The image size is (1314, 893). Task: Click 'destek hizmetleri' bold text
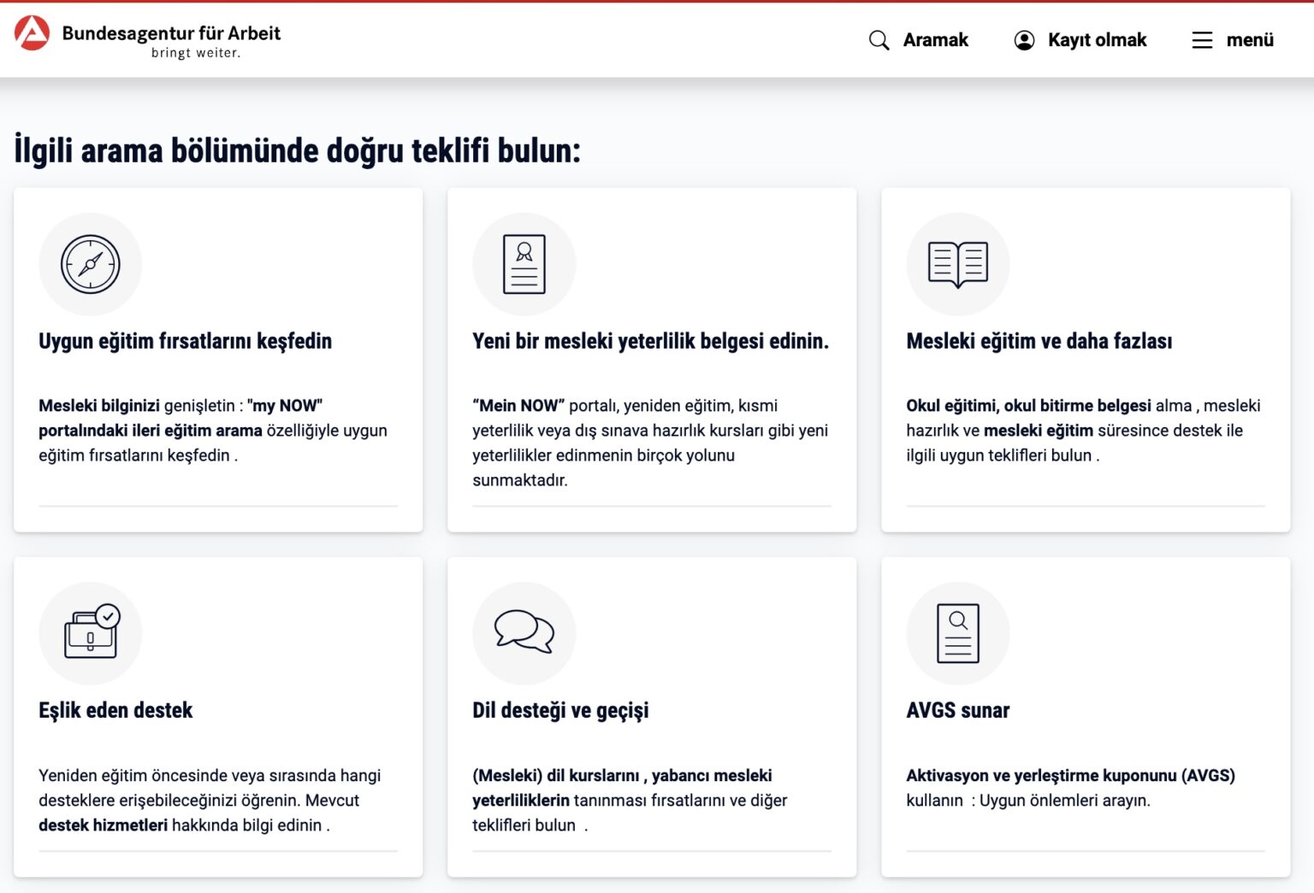coord(103,825)
